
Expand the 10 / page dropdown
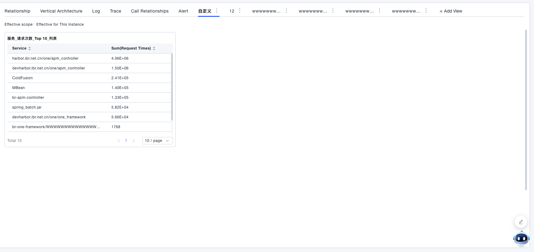pyautogui.click(x=157, y=141)
